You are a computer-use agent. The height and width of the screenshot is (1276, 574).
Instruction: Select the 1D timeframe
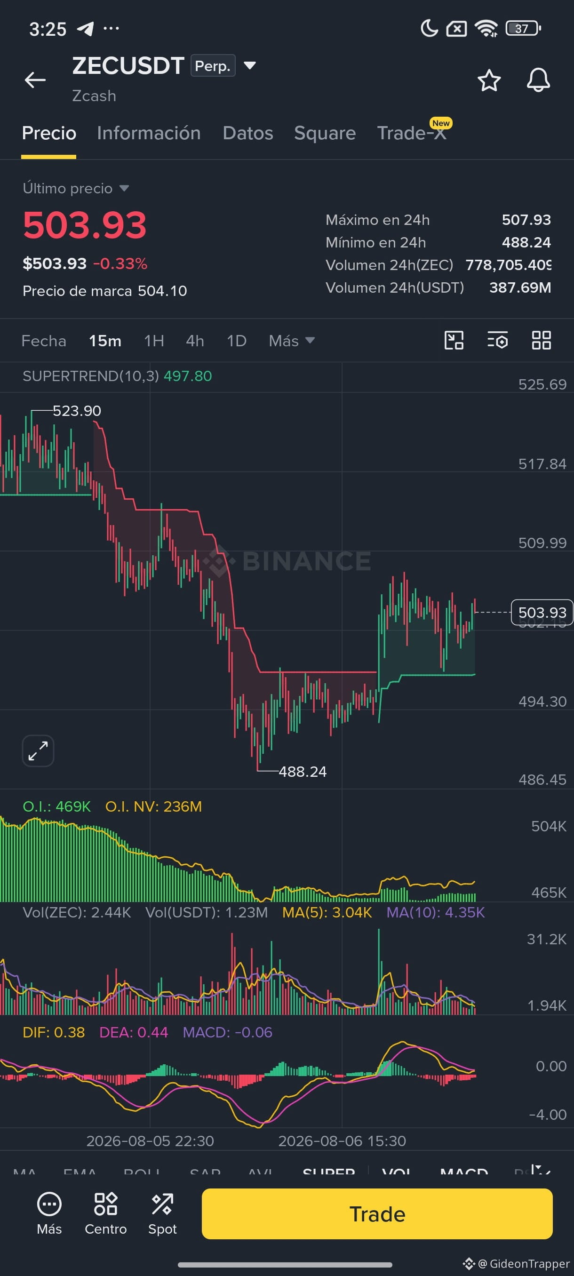click(236, 341)
